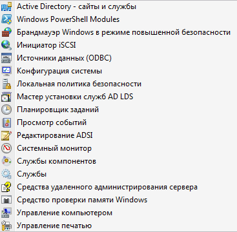Click the firewall brick wall icon

coord(6,32)
